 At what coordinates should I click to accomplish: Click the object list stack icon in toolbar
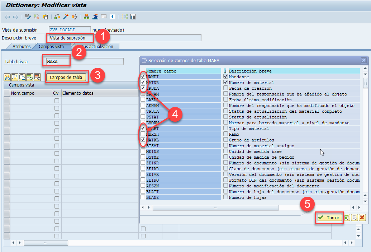point(95,17)
